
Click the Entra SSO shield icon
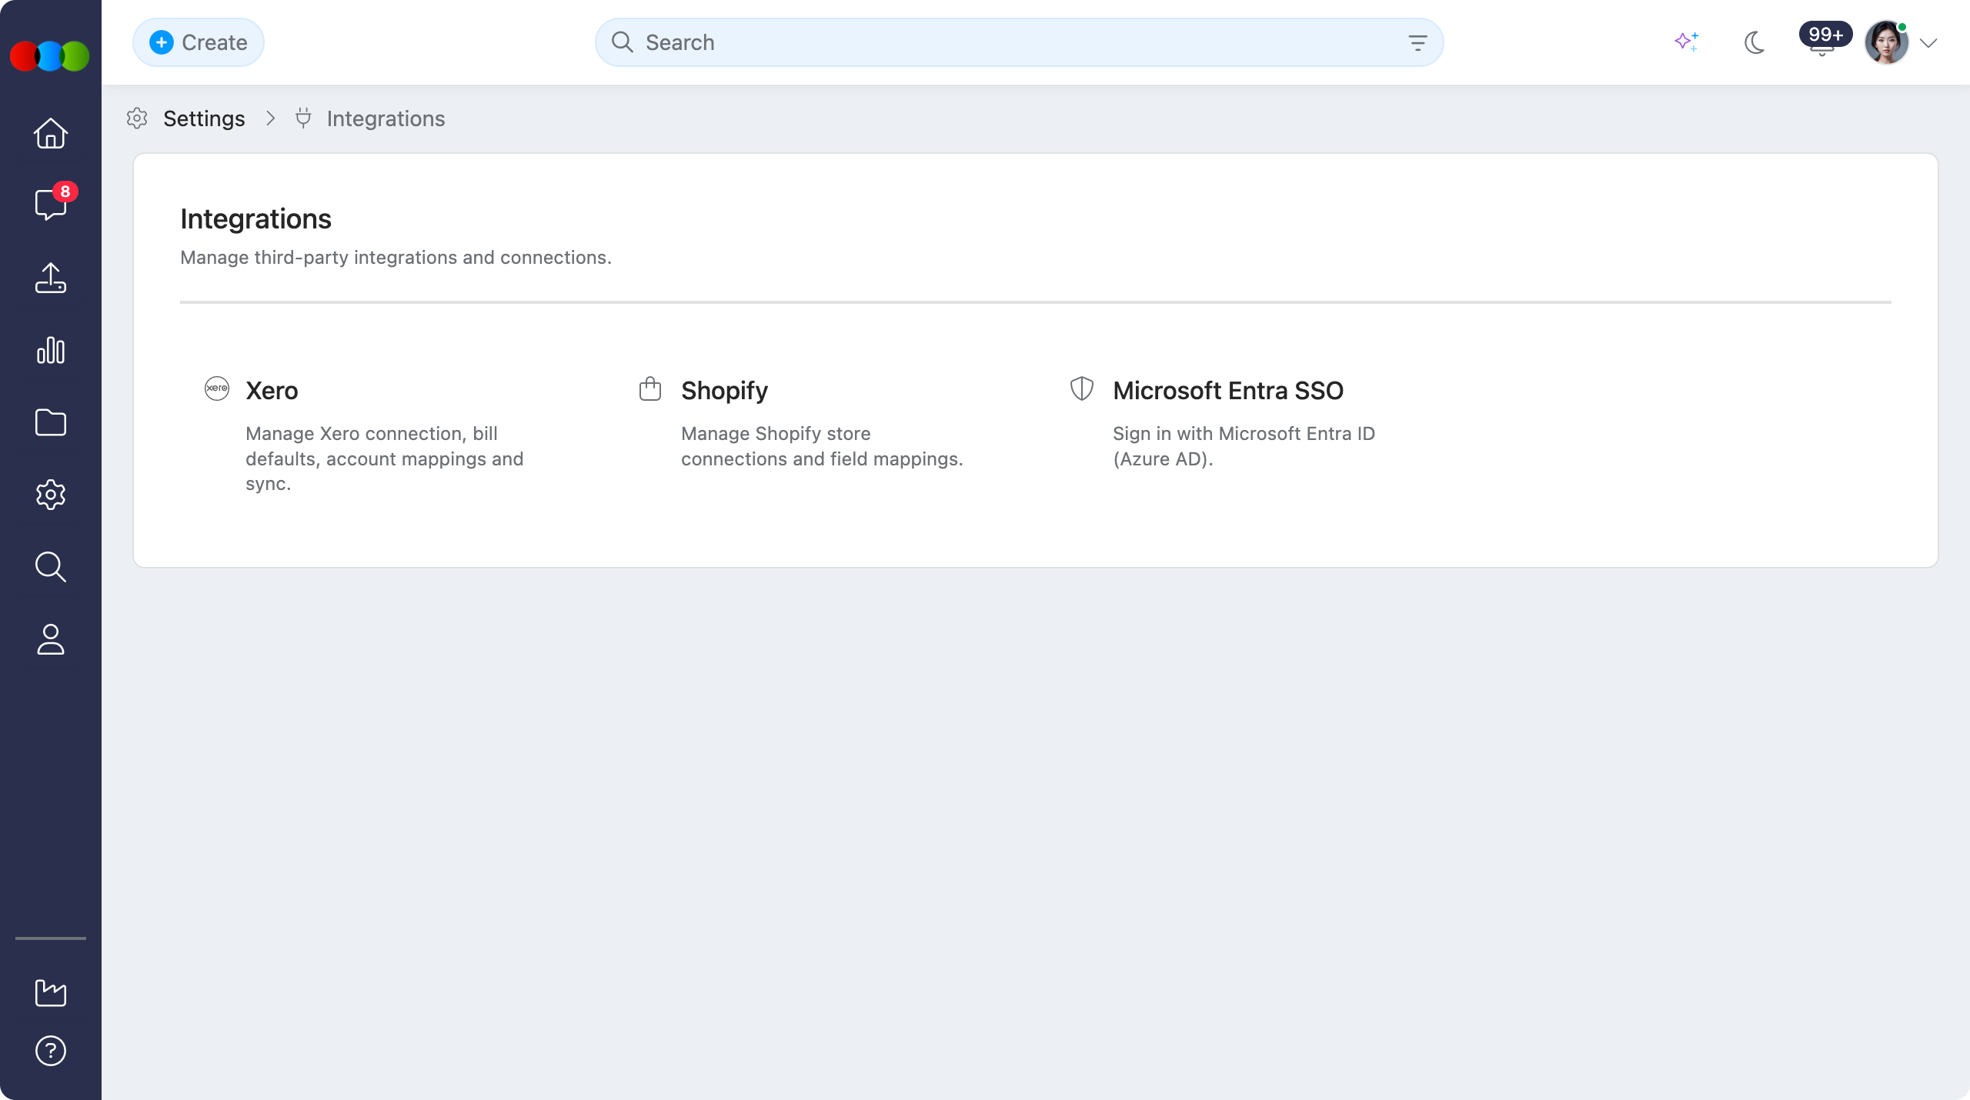pos(1082,388)
